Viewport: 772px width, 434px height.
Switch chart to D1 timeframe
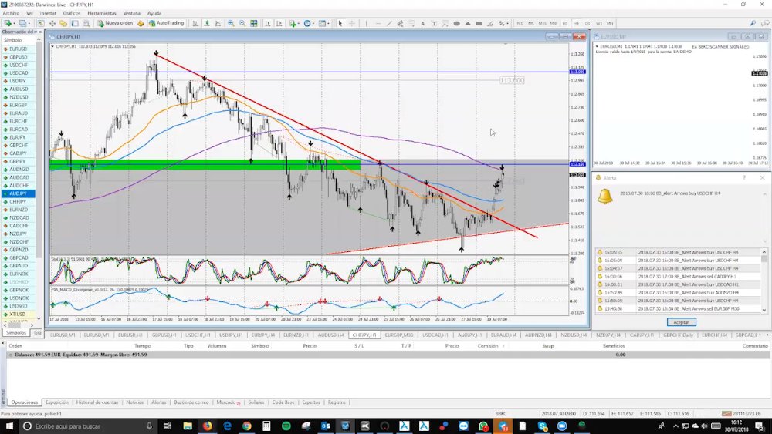[x=587, y=23]
